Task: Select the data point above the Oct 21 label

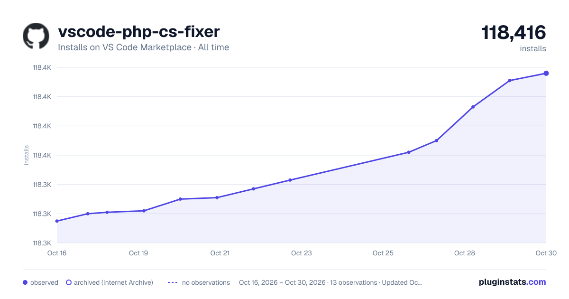Action: (x=217, y=197)
